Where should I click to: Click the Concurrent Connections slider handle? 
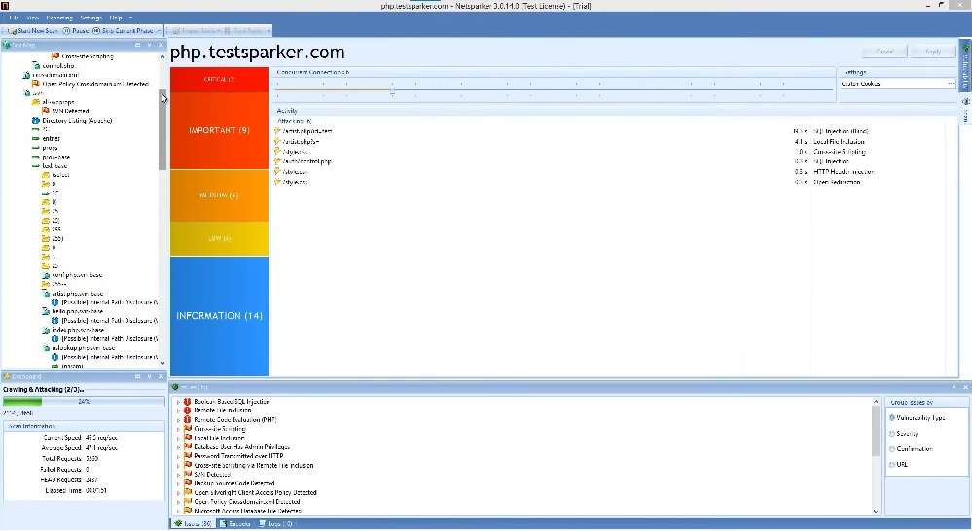coord(392,90)
